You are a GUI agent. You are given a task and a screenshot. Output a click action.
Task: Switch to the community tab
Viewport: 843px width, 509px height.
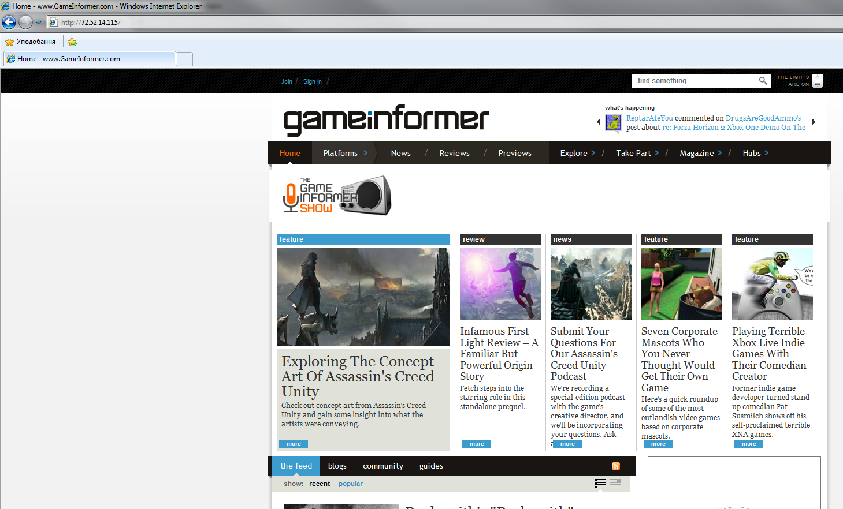tap(383, 466)
